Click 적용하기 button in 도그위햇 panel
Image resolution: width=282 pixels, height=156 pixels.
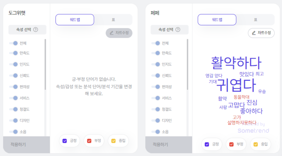[x=26, y=144]
